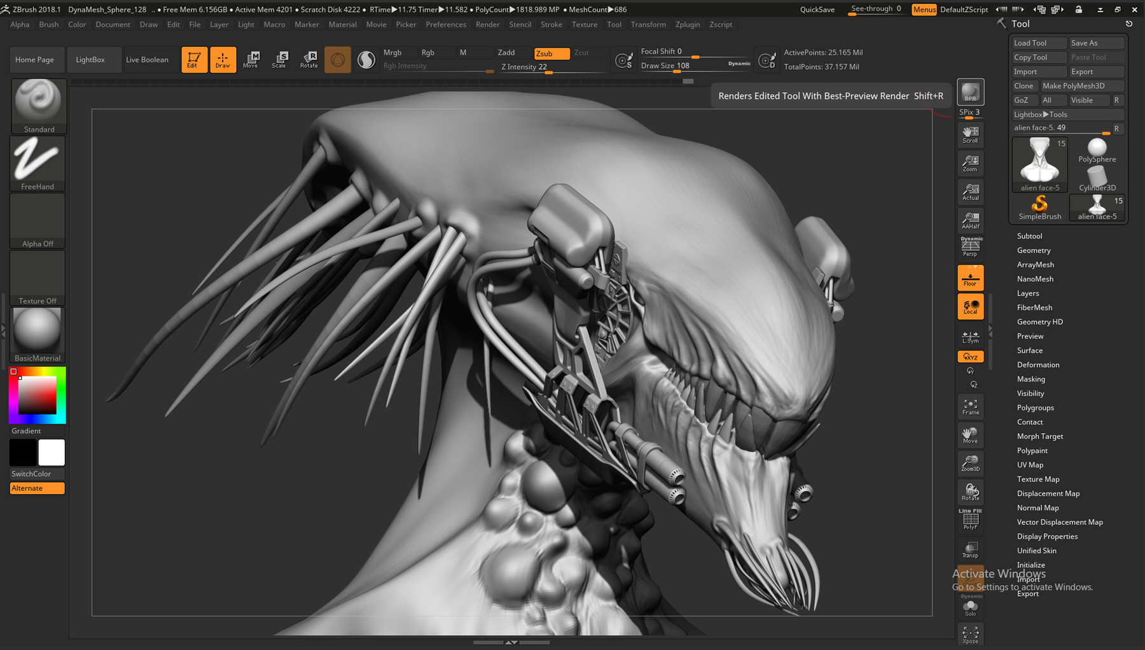Toggle Edit mode
The image size is (1145, 650).
click(195, 59)
